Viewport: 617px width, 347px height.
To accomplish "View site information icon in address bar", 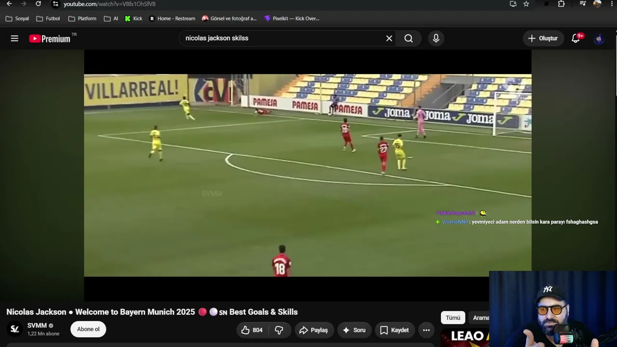I will [x=55, y=4].
